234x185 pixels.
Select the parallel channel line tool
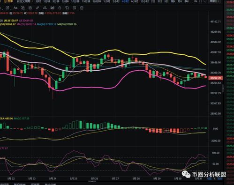tap(23, 8)
